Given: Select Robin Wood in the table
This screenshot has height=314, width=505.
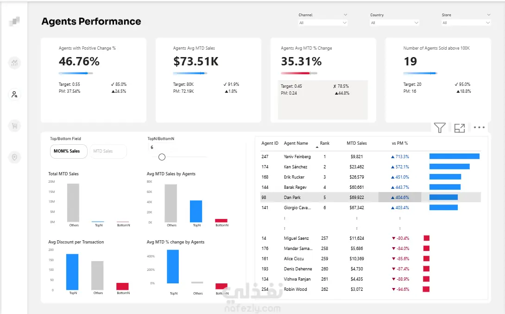Looking at the screenshot, I should point(295,289).
